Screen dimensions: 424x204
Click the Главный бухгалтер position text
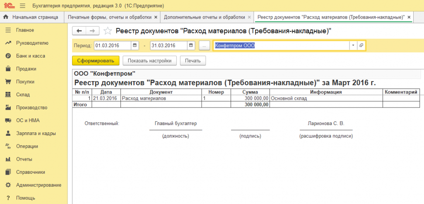(176, 123)
